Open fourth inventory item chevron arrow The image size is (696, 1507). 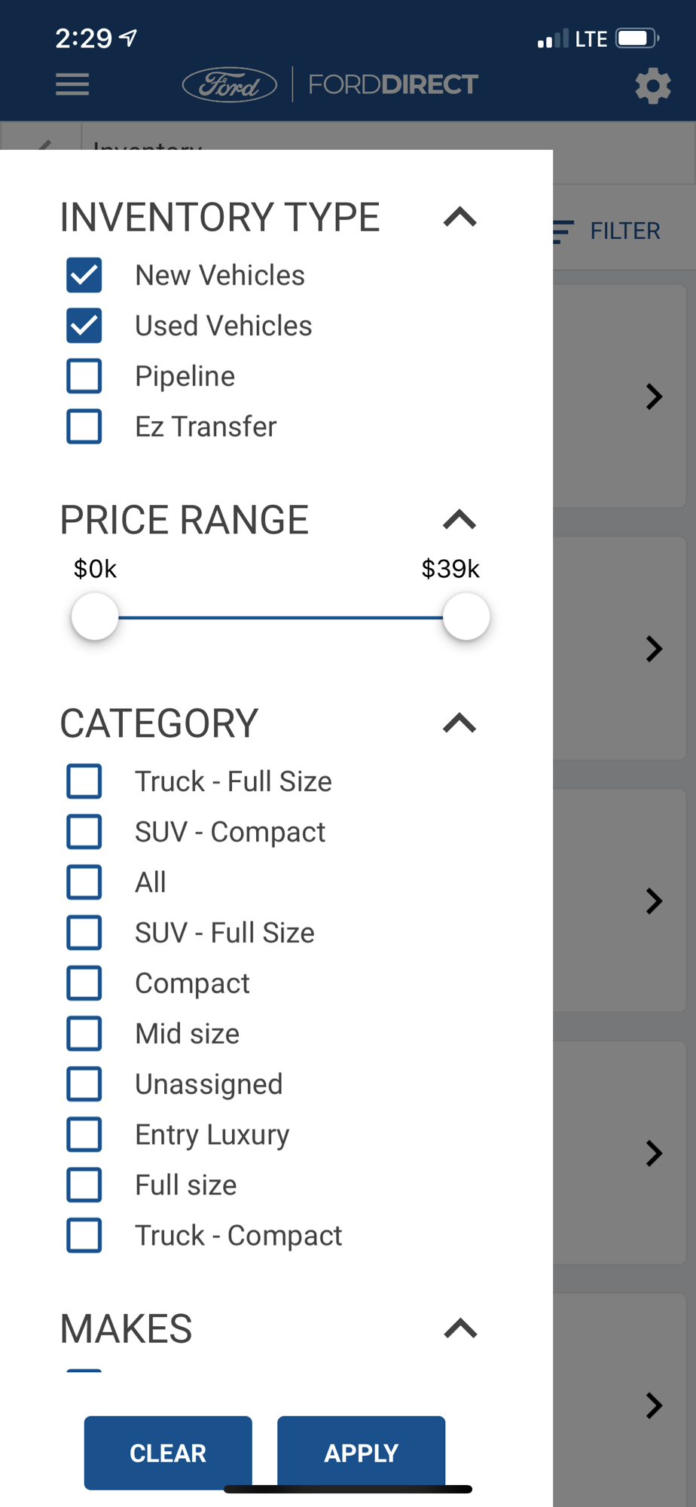(x=654, y=1154)
